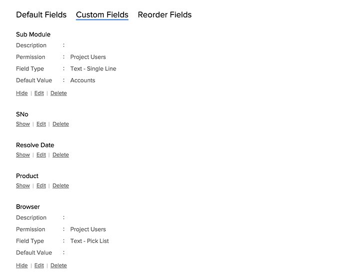Open the Reorder Fields tab
Viewport: 339px width, 279px height.
(x=165, y=15)
